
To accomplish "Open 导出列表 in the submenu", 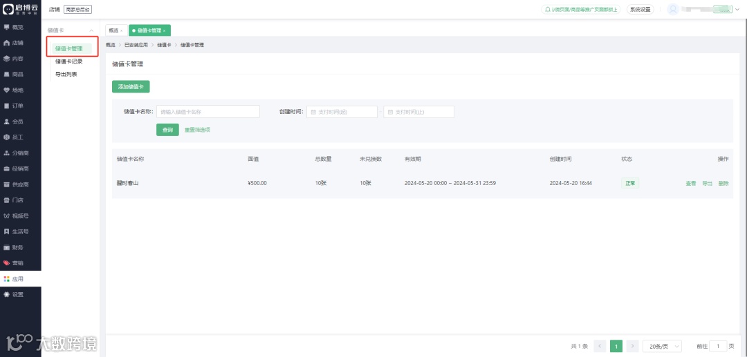I will tap(66, 74).
